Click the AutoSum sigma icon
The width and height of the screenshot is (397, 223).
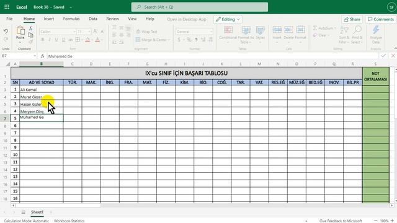(315, 28)
